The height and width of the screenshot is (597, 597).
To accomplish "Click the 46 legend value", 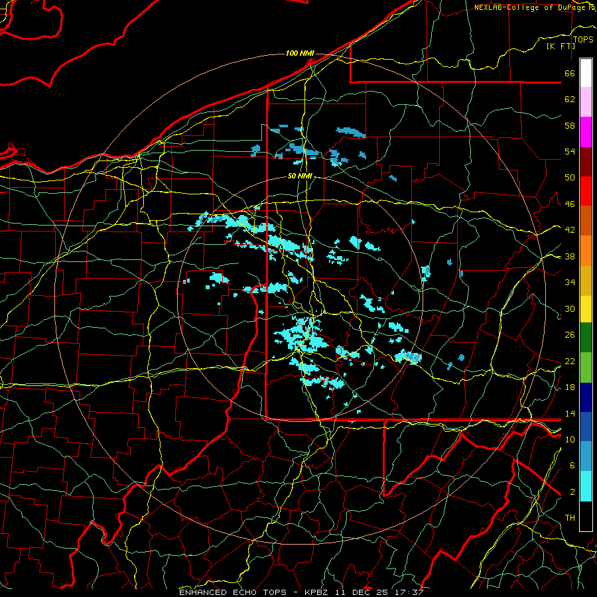I will pos(570,204).
